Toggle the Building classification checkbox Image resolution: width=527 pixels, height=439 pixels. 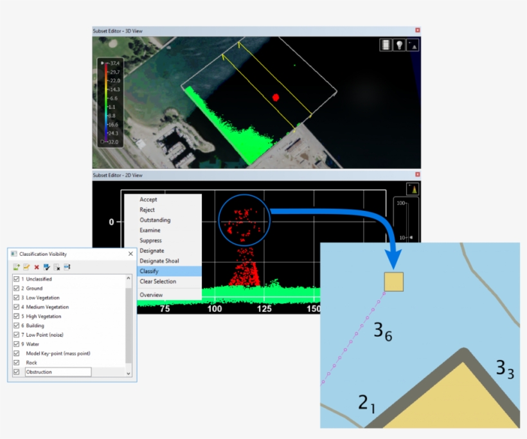[x=17, y=326]
